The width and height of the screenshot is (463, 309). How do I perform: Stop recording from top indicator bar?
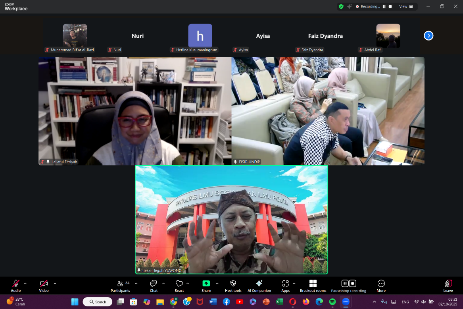pos(390,6)
